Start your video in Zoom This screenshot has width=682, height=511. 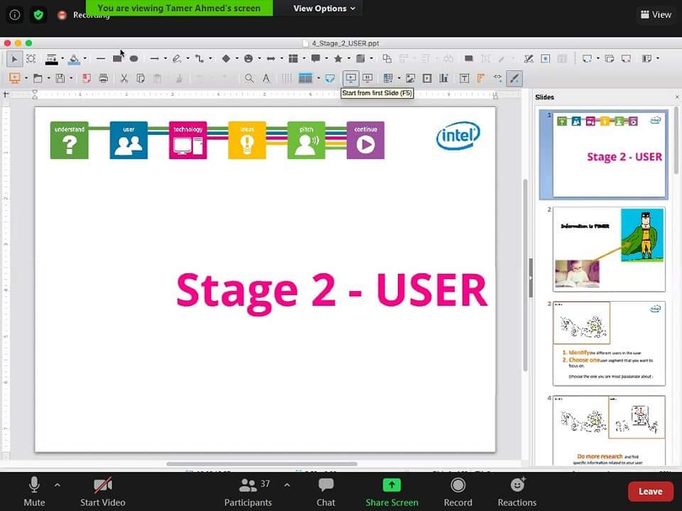point(102,490)
